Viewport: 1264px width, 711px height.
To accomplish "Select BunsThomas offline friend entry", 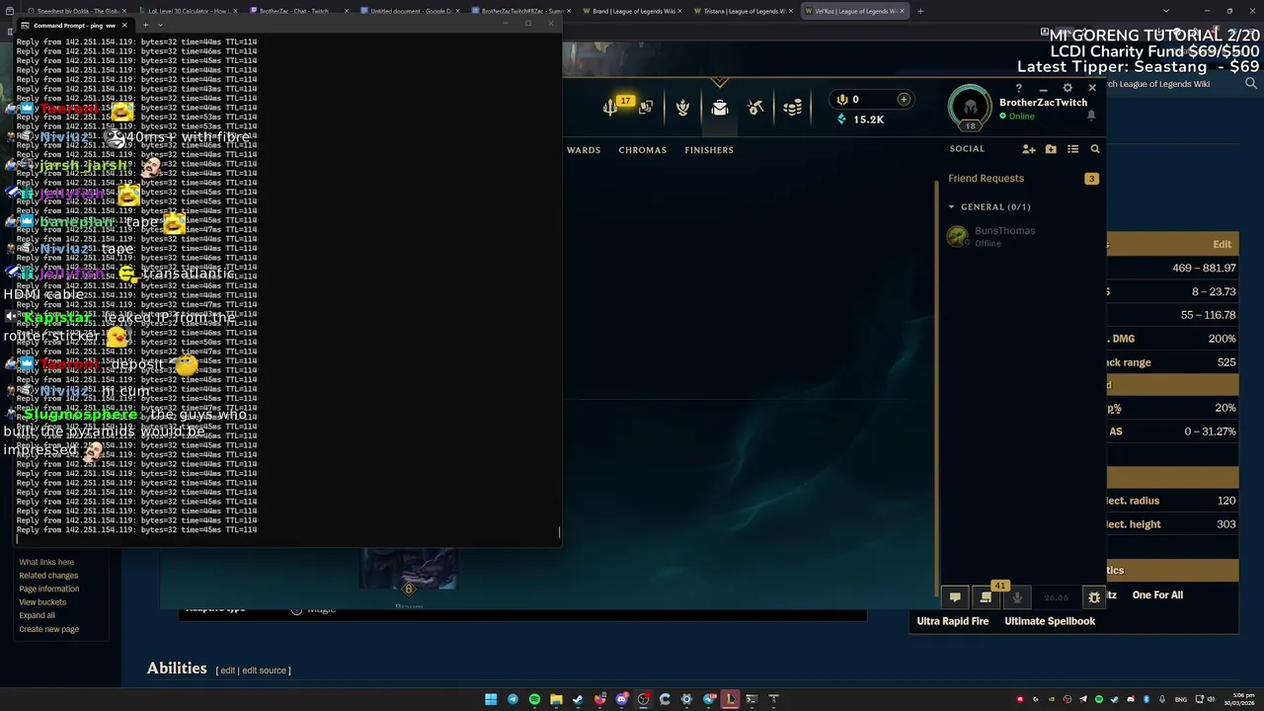I will 1022,236.
